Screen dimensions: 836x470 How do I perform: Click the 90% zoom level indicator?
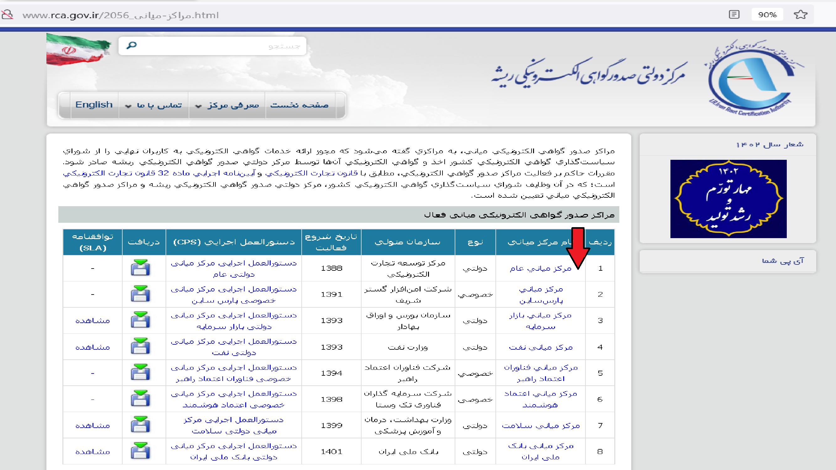pyautogui.click(x=767, y=15)
